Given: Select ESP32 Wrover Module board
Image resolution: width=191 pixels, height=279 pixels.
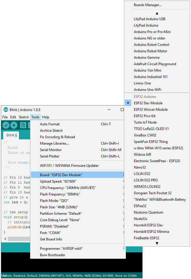Looking at the screenshot, I should pyautogui.click(x=157, y=110).
